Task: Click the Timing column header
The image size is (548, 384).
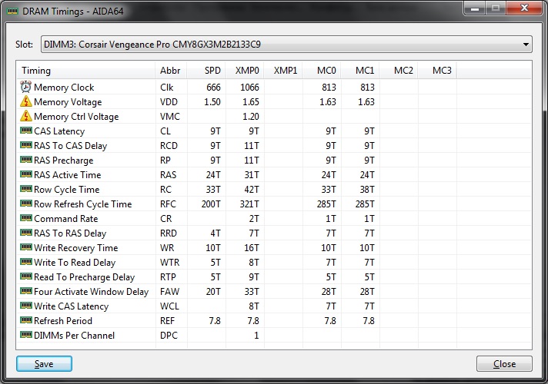Action: 86,71
